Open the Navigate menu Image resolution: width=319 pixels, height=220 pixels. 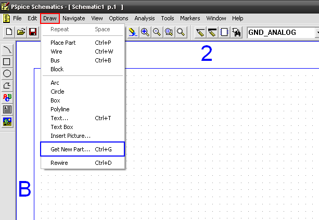[74, 18]
